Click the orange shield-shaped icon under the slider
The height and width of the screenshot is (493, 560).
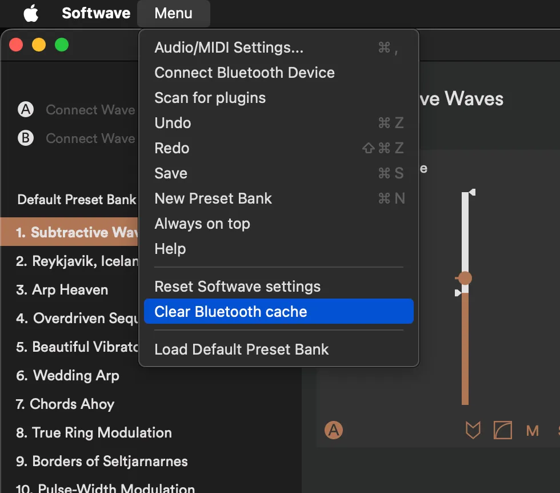473,430
